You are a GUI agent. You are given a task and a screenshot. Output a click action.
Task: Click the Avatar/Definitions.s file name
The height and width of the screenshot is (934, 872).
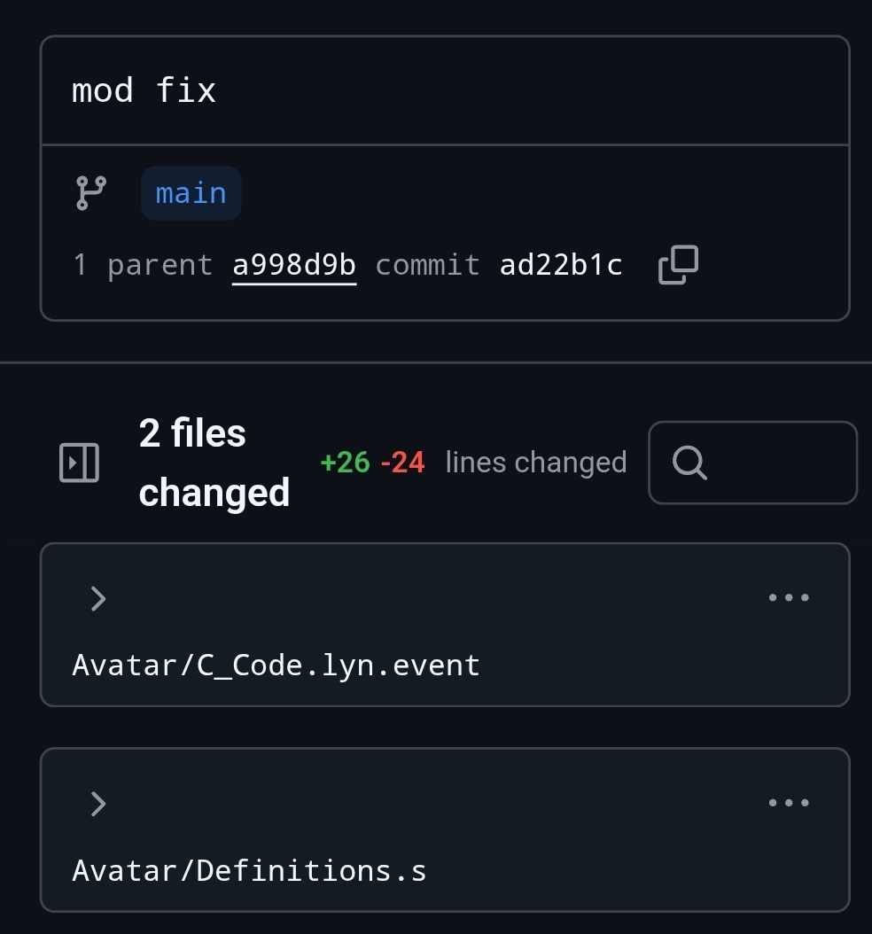click(249, 870)
